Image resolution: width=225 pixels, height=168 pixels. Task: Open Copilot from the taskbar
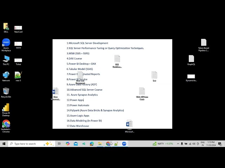(67, 144)
